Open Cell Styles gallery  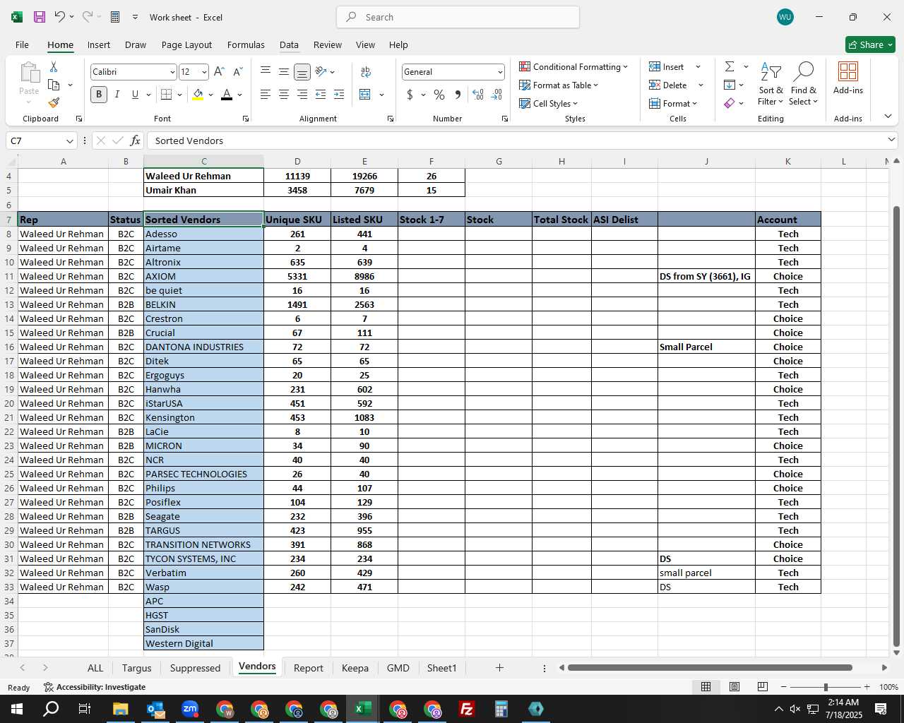click(x=549, y=103)
